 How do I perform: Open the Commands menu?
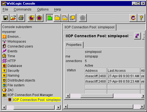coord(23,9)
